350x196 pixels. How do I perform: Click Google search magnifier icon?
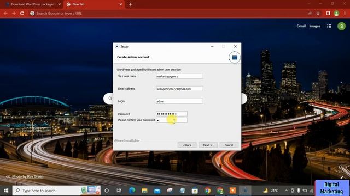pos(110,98)
